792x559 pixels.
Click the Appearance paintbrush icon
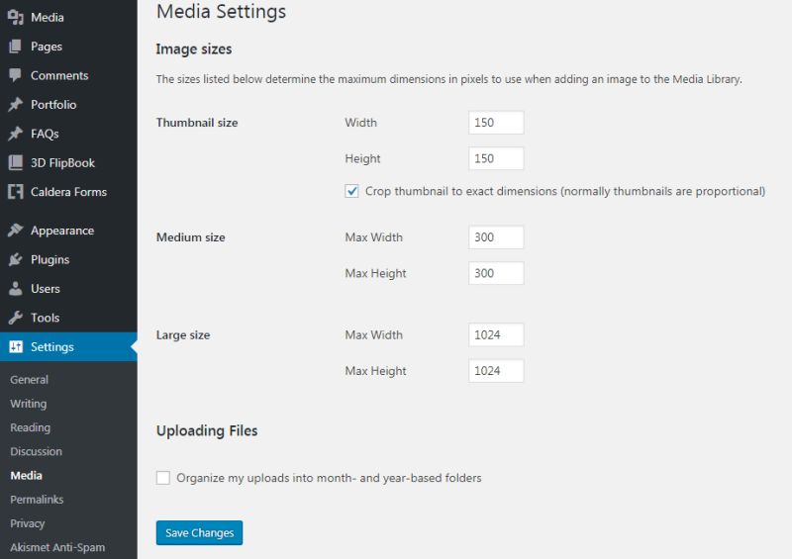16,231
